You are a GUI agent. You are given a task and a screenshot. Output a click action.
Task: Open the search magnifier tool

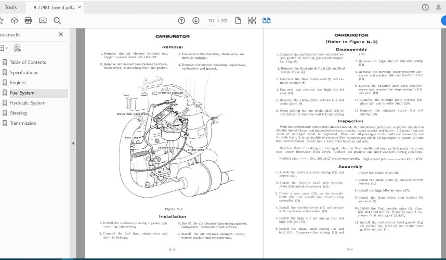[x=57, y=21]
